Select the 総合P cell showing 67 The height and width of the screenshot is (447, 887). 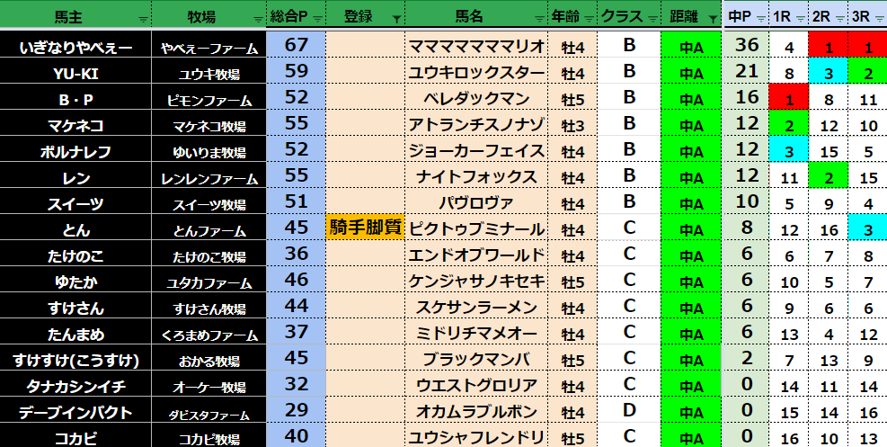pyautogui.click(x=296, y=46)
